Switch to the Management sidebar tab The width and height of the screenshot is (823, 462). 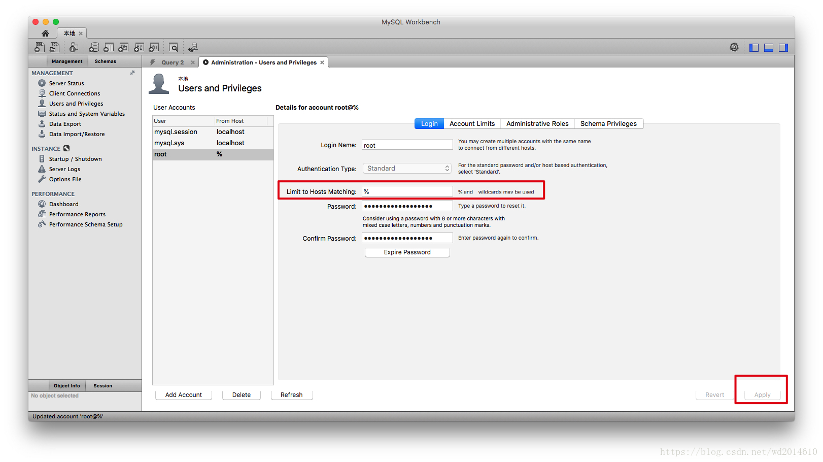[67, 61]
